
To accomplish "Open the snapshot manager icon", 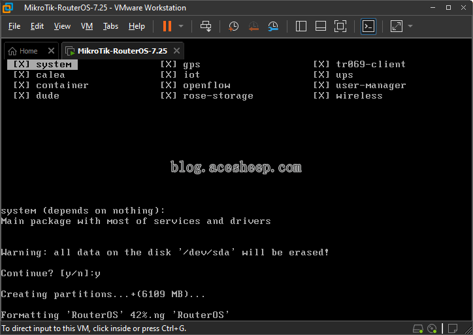I will (x=273, y=26).
